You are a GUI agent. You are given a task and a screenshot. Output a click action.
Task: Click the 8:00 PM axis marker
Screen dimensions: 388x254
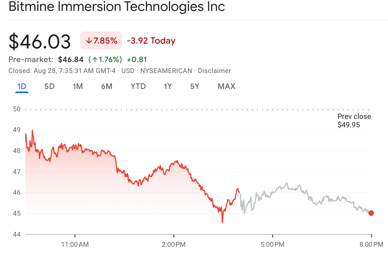(x=371, y=244)
